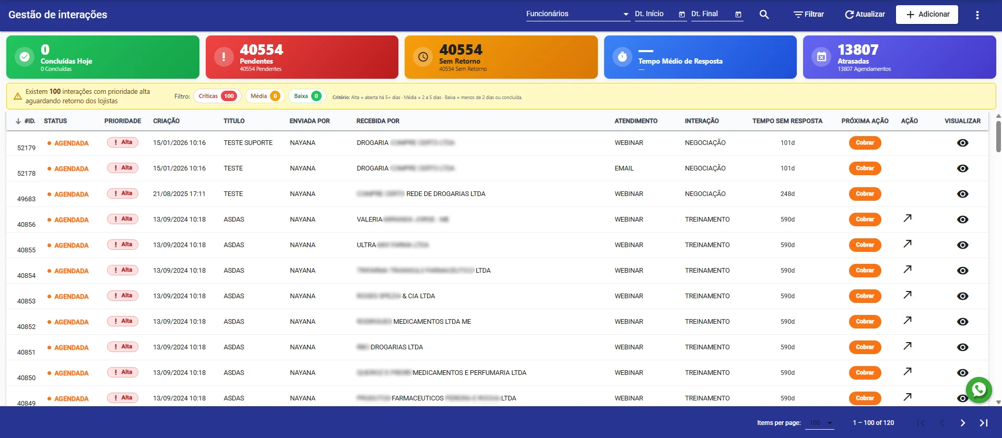
Task: Sort by TEMPO SEM RESPOSTA column header
Action: 787,121
